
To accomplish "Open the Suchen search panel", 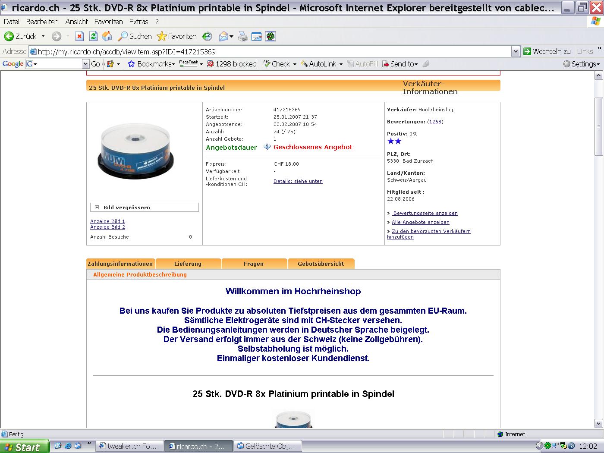I will click(135, 37).
